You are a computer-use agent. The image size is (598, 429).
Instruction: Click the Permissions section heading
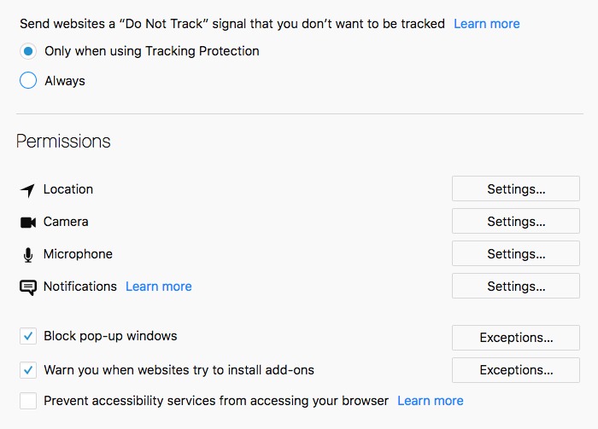[63, 142]
